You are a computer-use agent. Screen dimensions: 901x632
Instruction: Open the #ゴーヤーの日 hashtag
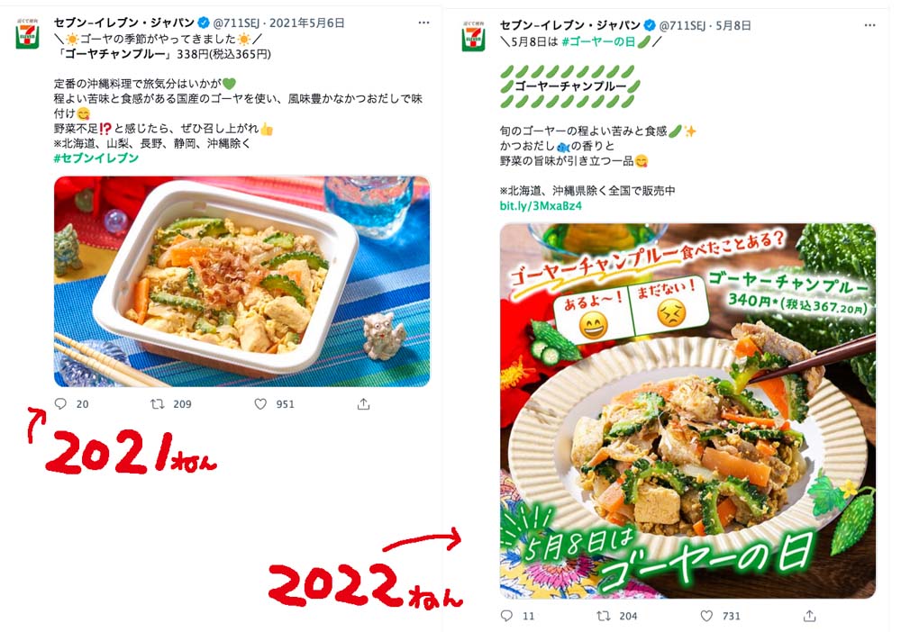click(x=597, y=41)
